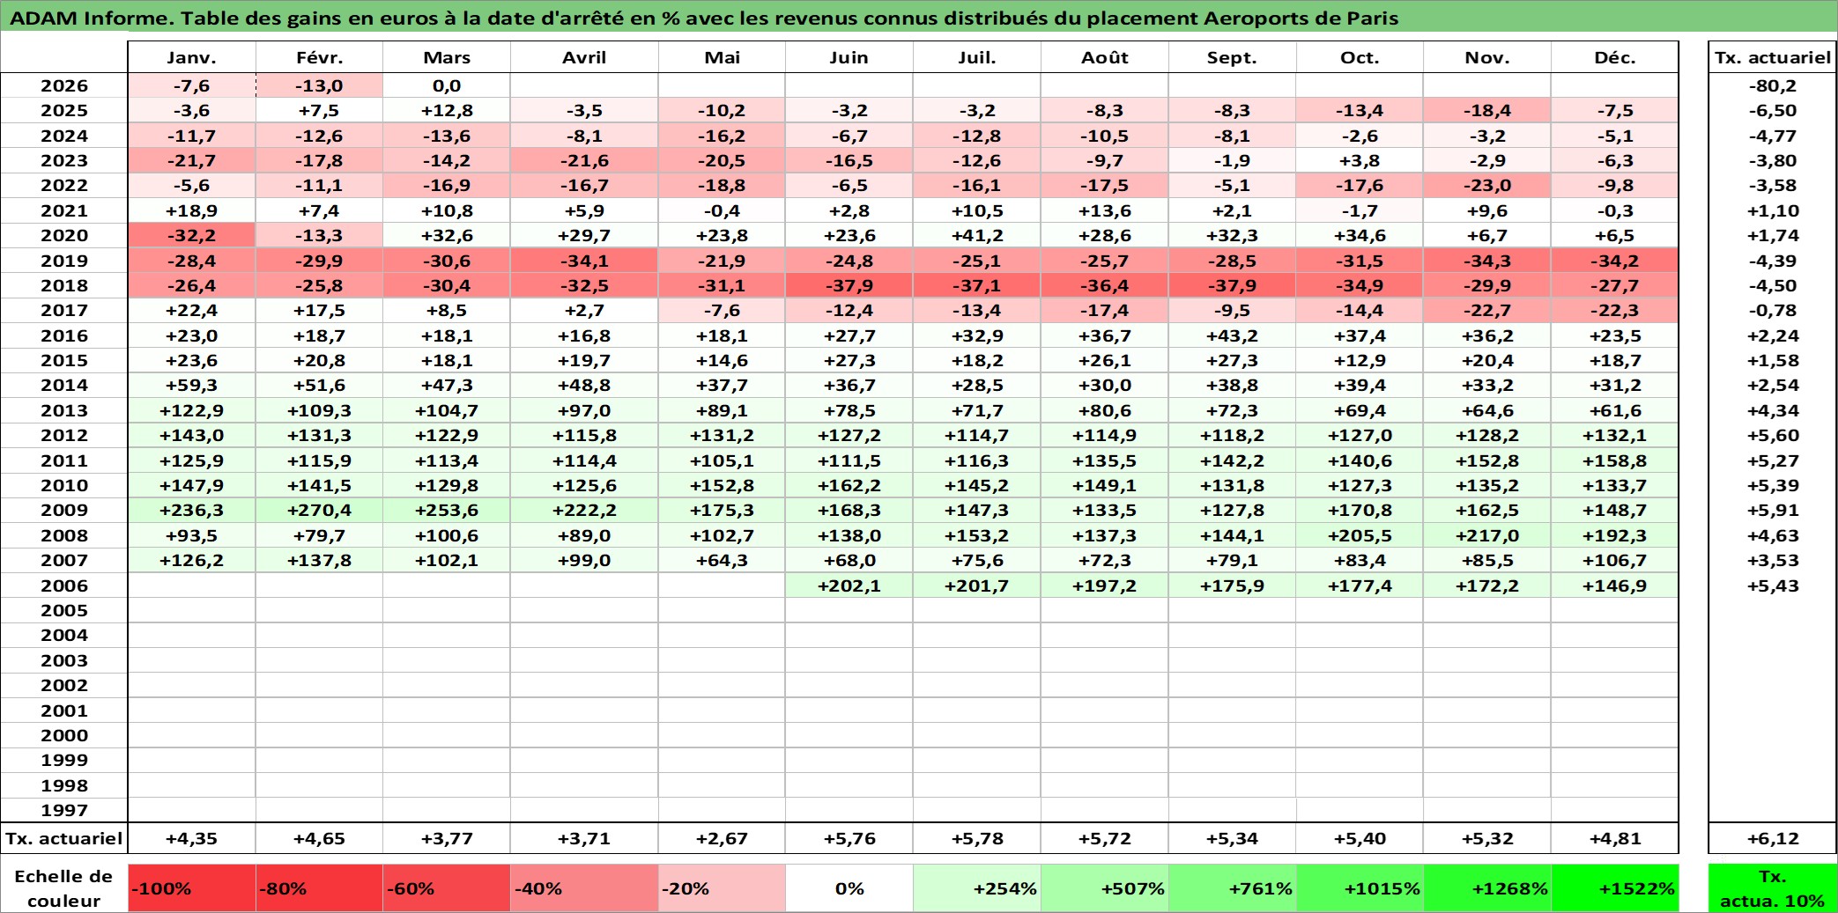Image resolution: width=1838 pixels, height=913 pixels.
Task: Click the -20% pale red scale swatch
Action: click(722, 888)
